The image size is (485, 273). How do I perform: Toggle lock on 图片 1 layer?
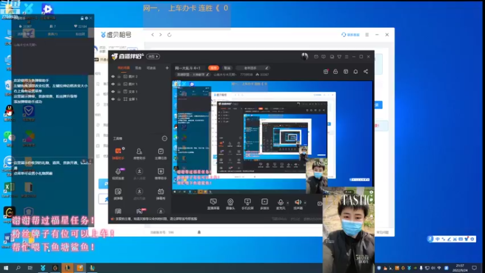pyautogui.click(x=119, y=84)
